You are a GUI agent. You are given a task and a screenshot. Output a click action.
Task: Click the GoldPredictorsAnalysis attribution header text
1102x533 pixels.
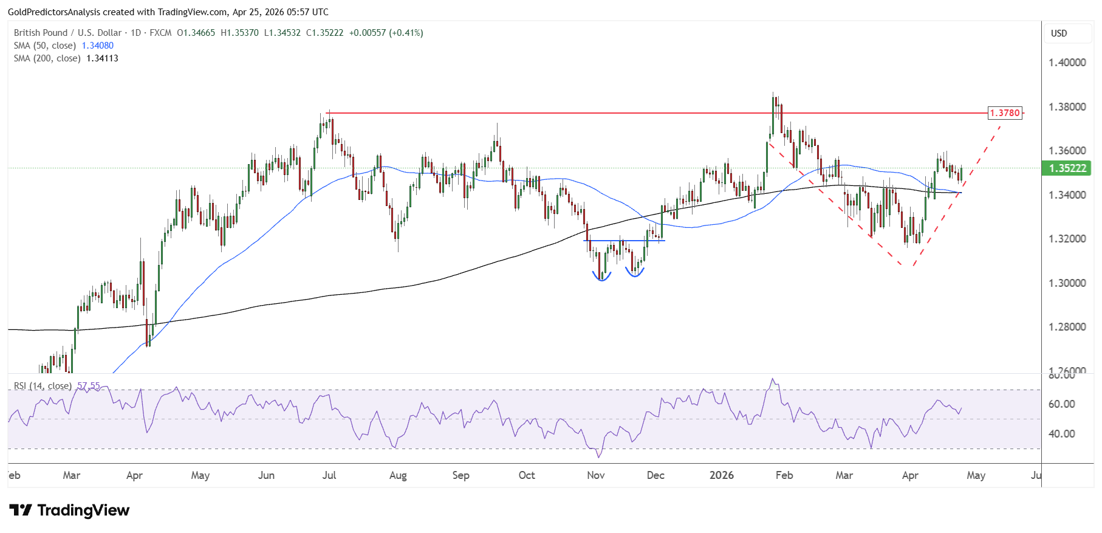coord(168,12)
